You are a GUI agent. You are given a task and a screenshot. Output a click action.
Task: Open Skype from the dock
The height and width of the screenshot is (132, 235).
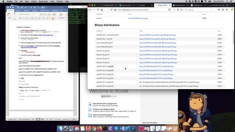[116, 128]
